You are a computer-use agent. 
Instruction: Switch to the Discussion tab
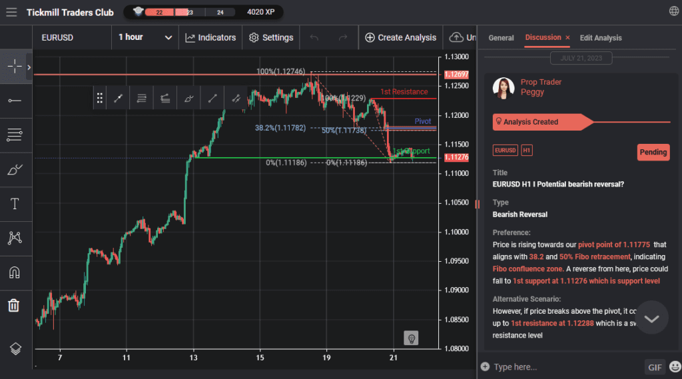543,37
